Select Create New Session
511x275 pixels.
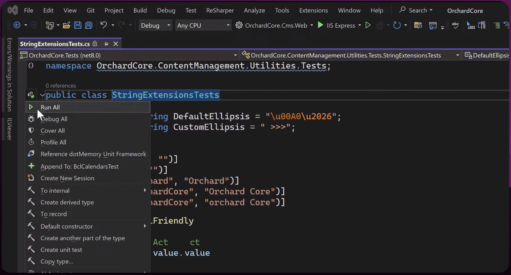88,178
